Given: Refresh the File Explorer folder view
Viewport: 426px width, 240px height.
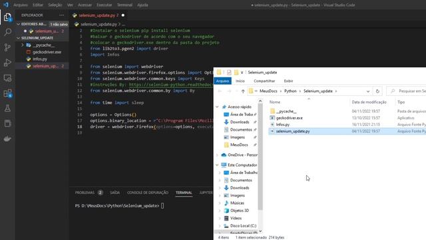Looking at the screenshot, I should tap(377, 91).
